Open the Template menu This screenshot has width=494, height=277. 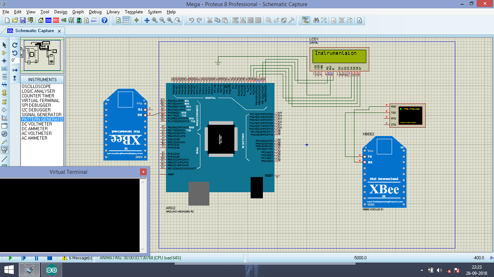134,12
